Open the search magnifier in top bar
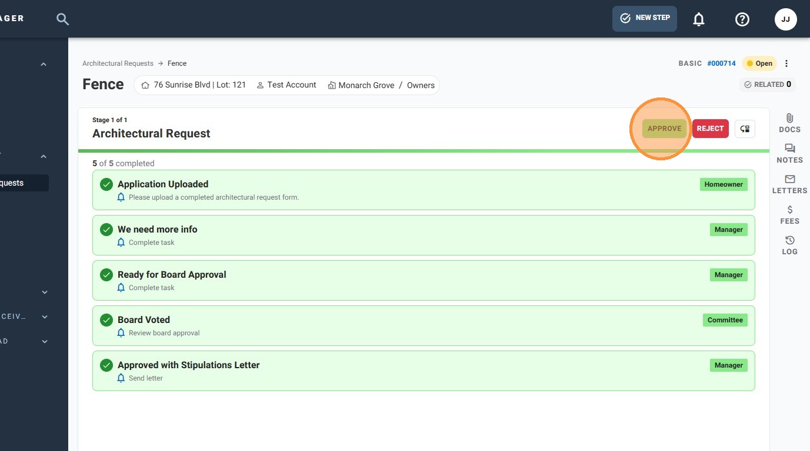810x451 pixels. tap(62, 19)
